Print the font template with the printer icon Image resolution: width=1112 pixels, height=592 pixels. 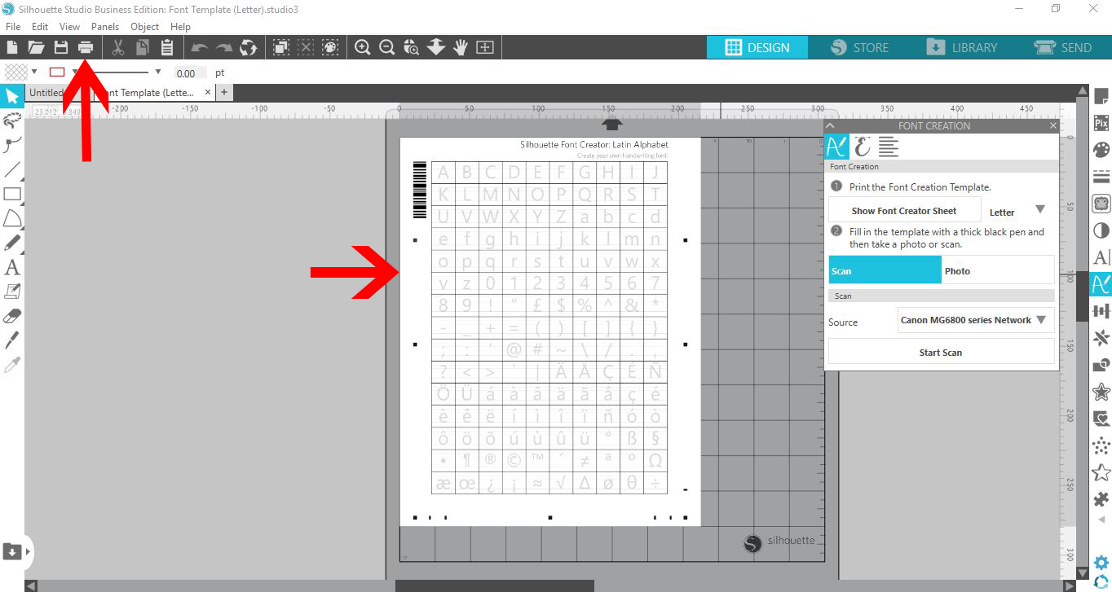tap(86, 47)
